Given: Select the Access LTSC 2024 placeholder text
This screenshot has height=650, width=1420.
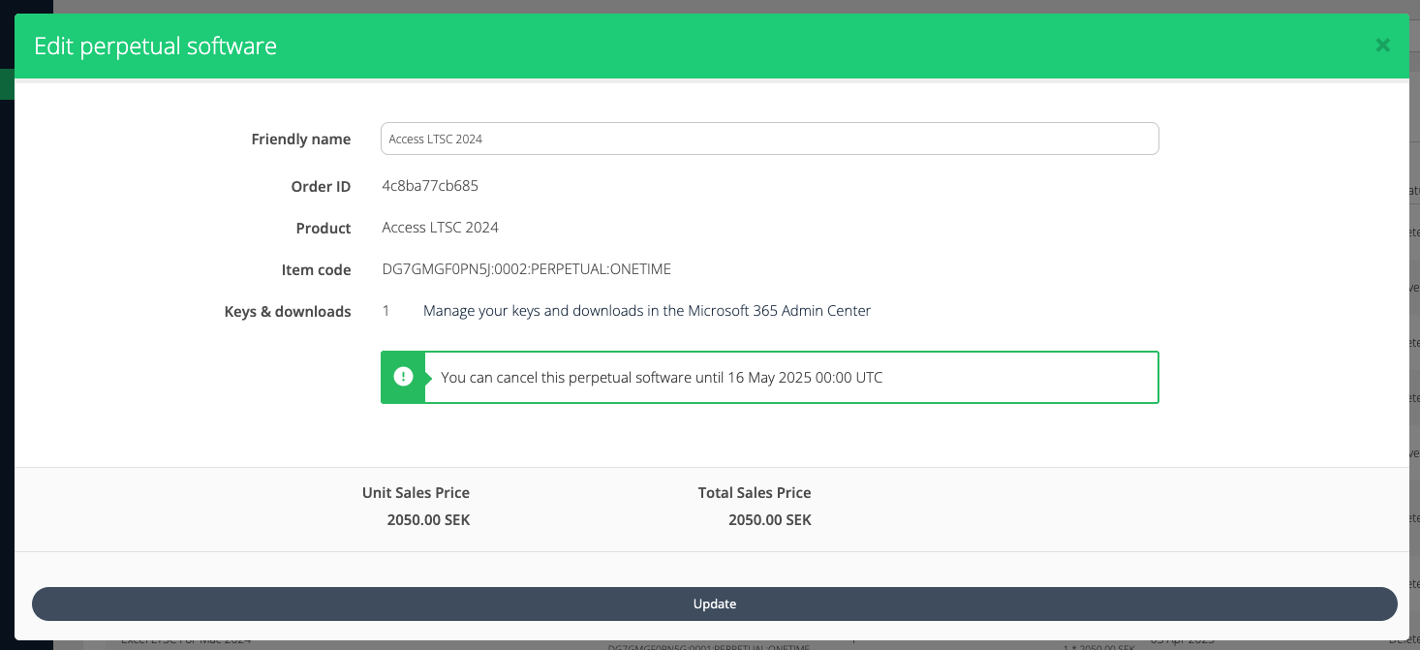Looking at the screenshot, I should coord(435,139).
